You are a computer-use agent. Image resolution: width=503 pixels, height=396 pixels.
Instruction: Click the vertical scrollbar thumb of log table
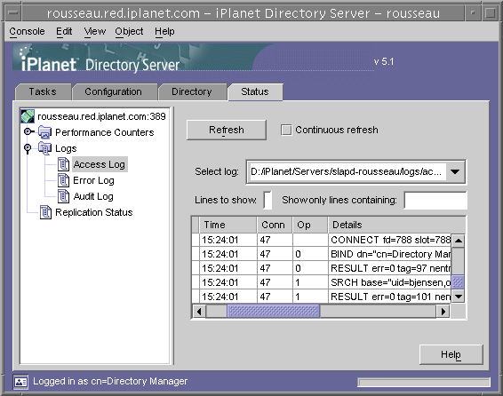click(x=458, y=282)
